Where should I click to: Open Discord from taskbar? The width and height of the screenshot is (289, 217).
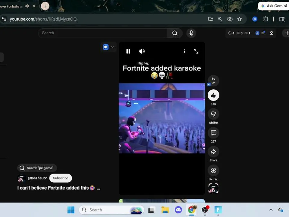pyautogui.click(x=178, y=210)
